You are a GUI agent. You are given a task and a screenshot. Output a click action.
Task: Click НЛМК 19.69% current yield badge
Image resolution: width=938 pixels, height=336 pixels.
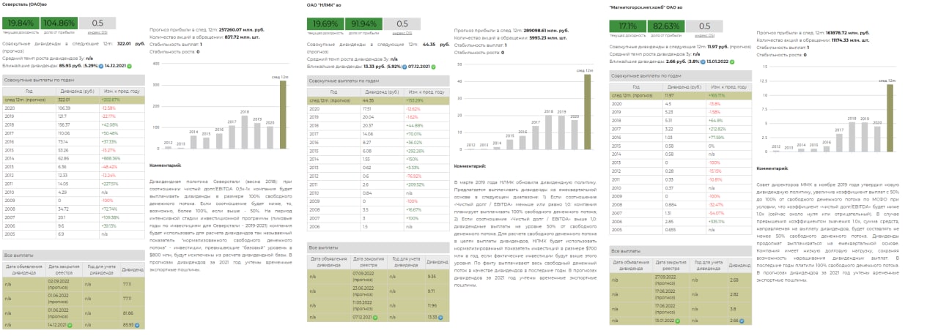[325, 24]
